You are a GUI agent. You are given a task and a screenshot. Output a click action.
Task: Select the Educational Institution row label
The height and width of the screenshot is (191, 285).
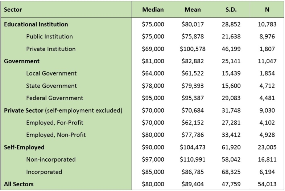(x=36, y=24)
